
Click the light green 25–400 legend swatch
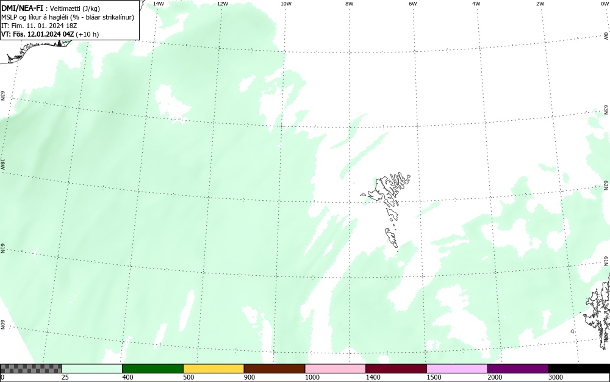[92, 369]
